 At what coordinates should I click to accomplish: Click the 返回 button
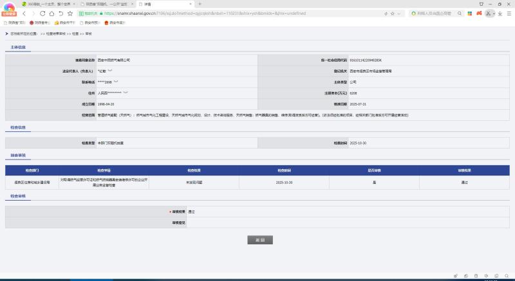click(x=260, y=240)
